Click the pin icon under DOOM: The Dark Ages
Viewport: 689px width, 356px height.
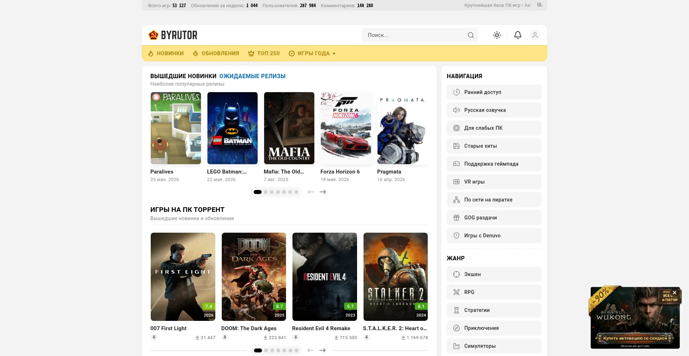click(225, 337)
